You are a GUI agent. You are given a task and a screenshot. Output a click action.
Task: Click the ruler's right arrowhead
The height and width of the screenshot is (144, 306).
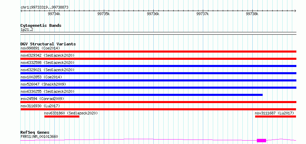[295, 11]
